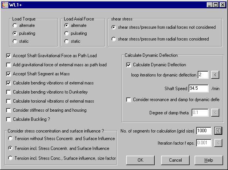Open Help for this dialog
This screenshot has width=228, height=170.
point(208,160)
